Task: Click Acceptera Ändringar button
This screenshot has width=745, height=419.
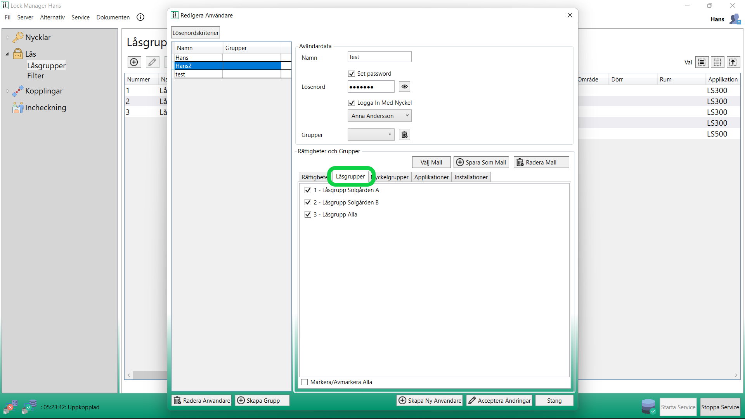Action: 499,400
